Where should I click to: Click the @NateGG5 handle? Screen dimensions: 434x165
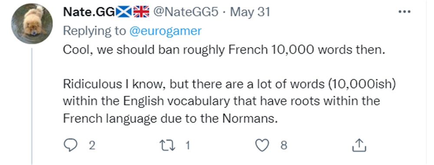[x=186, y=12]
